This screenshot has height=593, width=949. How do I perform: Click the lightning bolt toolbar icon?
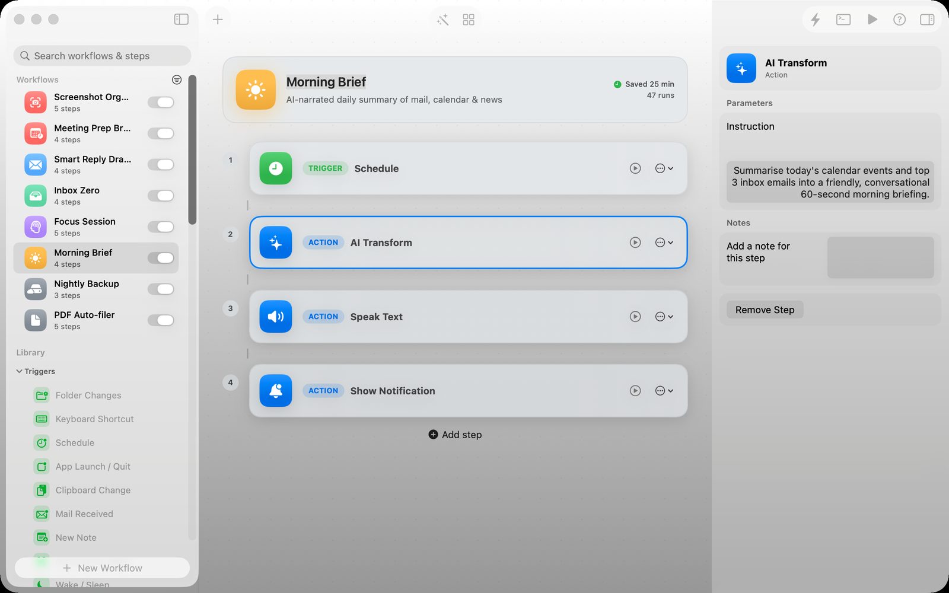click(x=816, y=20)
